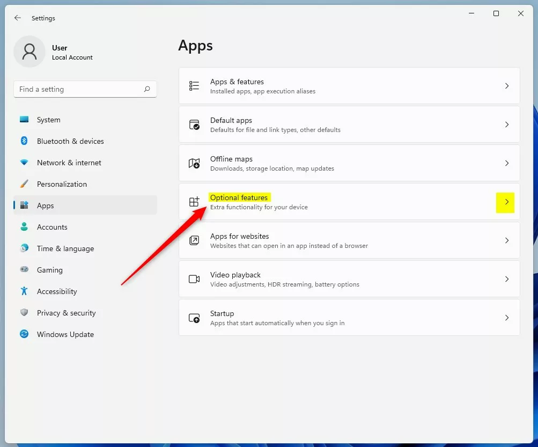This screenshot has width=538, height=447.
Task: Click 'Downloads, storage location, map updates' text
Action: [x=272, y=168]
